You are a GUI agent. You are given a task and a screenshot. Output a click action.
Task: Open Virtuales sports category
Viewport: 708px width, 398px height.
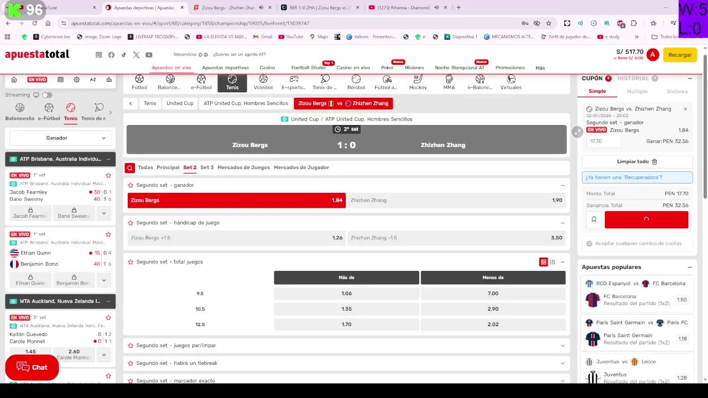pos(511,82)
